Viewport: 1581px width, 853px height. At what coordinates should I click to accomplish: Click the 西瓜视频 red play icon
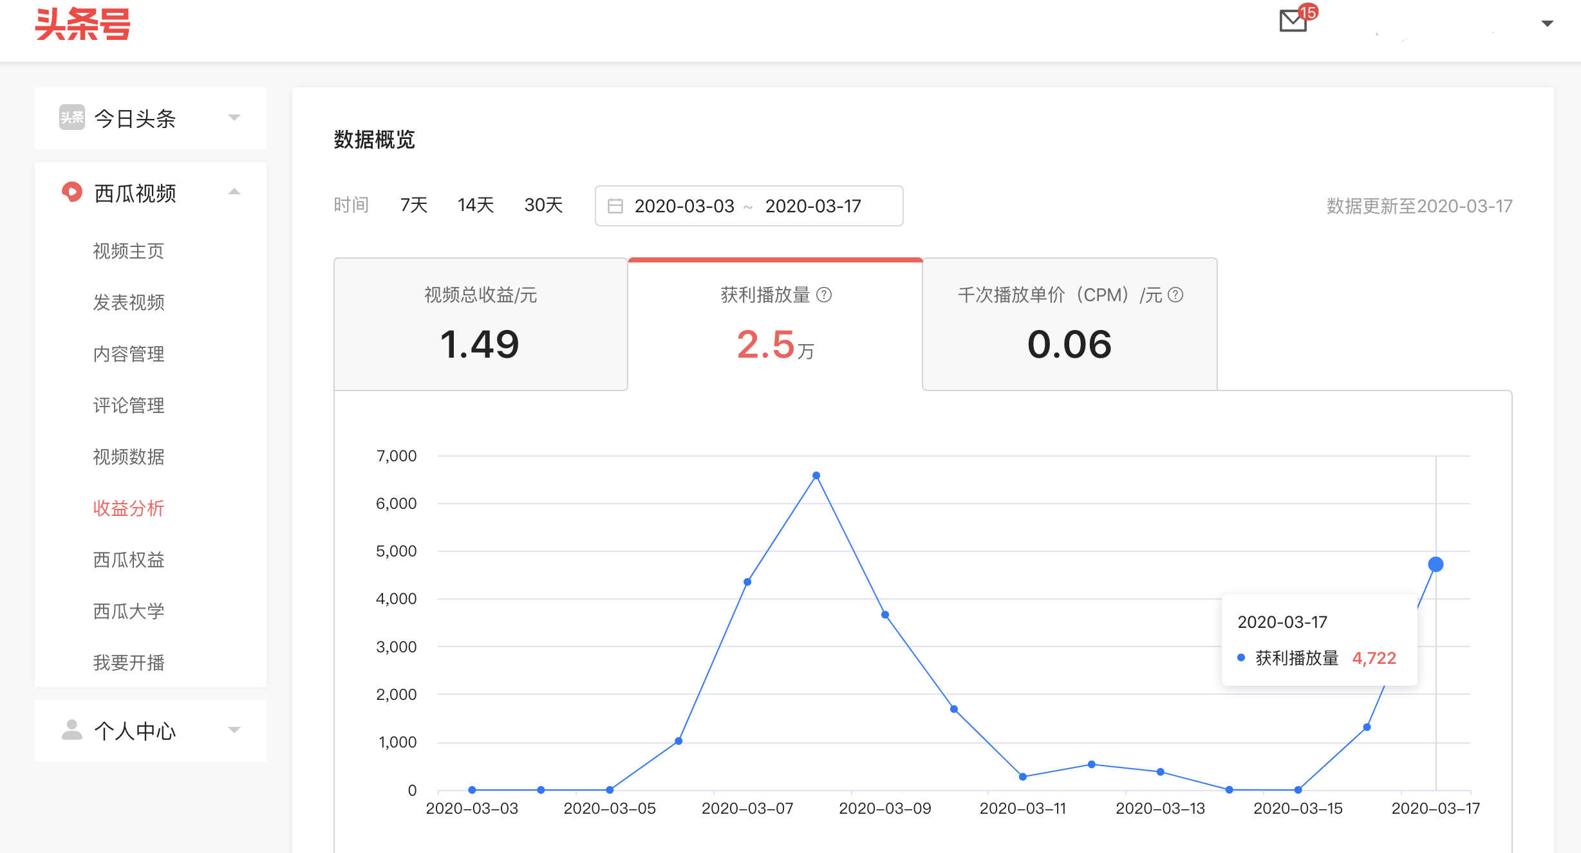click(71, 192)
